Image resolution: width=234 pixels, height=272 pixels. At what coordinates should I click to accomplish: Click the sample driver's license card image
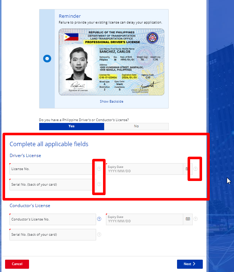click(111, 62)
